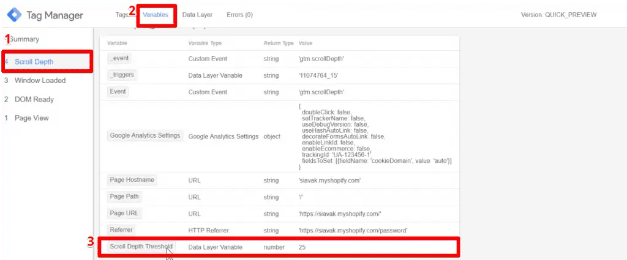The width and height of the screenshot is (627, 260).
Task: Select the Window Loaded event
Action: (x=40, y=80)
